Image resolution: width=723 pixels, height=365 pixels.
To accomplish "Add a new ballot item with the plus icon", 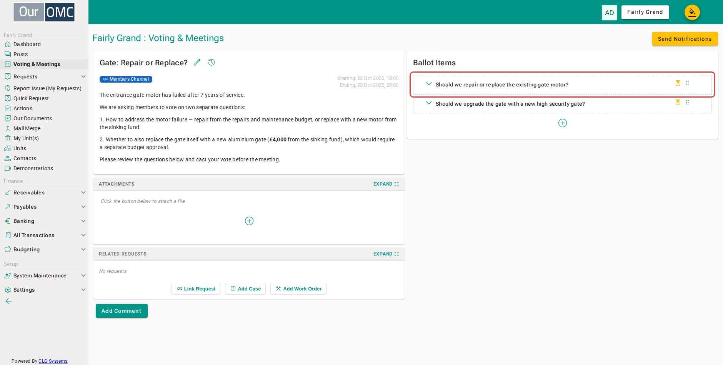I will click(x=563, y=123).
